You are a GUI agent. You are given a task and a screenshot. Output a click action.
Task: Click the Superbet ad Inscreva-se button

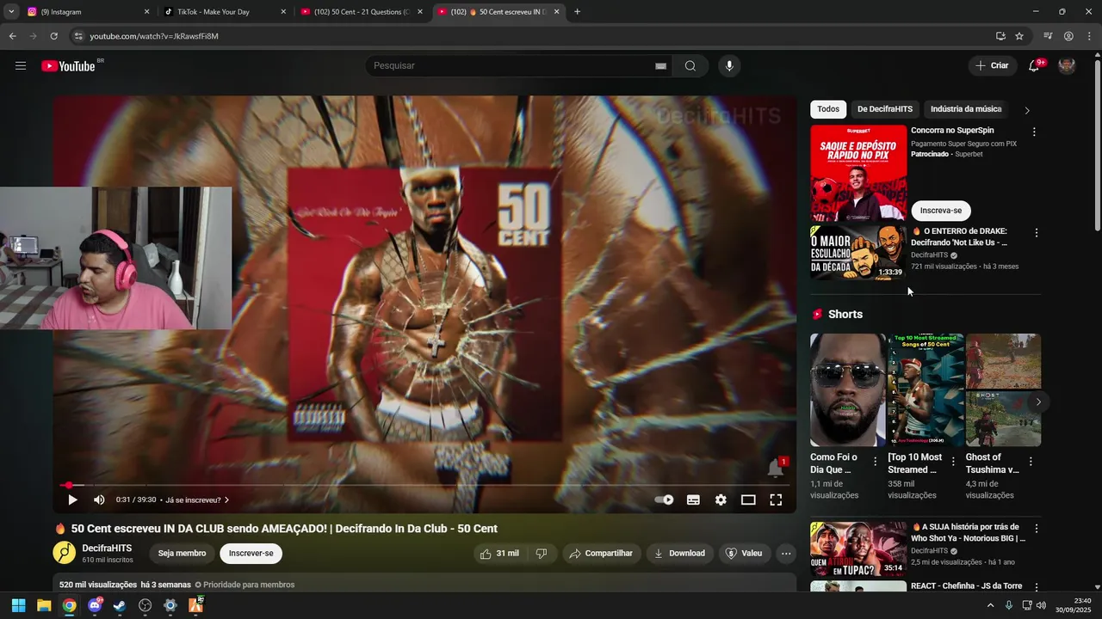tap(941, 211)
